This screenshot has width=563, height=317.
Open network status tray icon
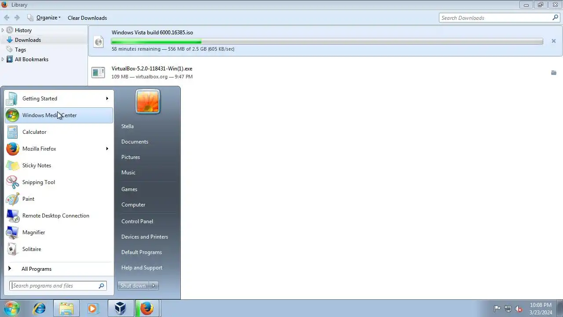[508, 309]
